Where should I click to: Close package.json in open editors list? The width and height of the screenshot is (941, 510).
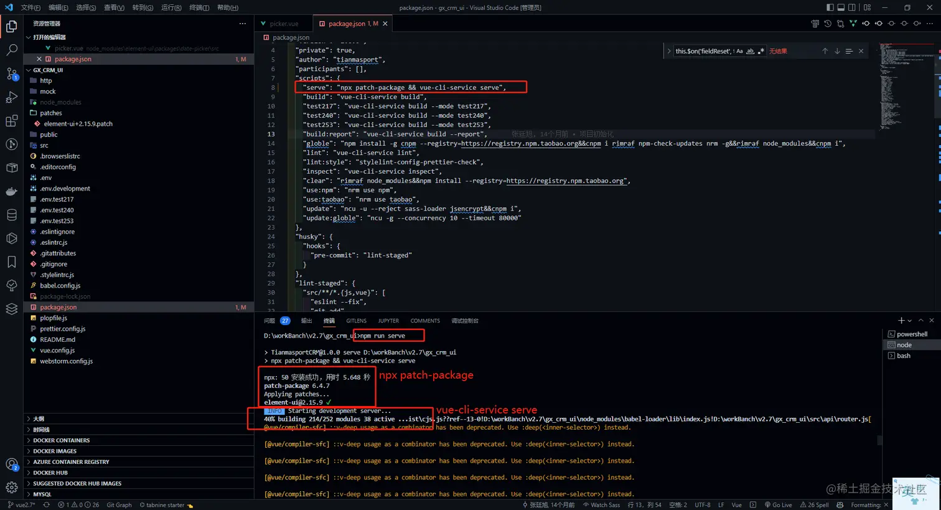coord(39,59)
